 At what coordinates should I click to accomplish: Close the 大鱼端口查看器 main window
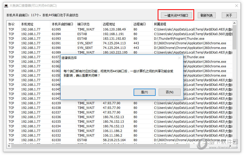pos(237,6)
